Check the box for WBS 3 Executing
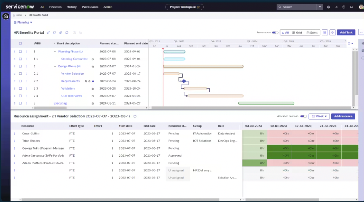364x202 pixels. click(20, 103)
